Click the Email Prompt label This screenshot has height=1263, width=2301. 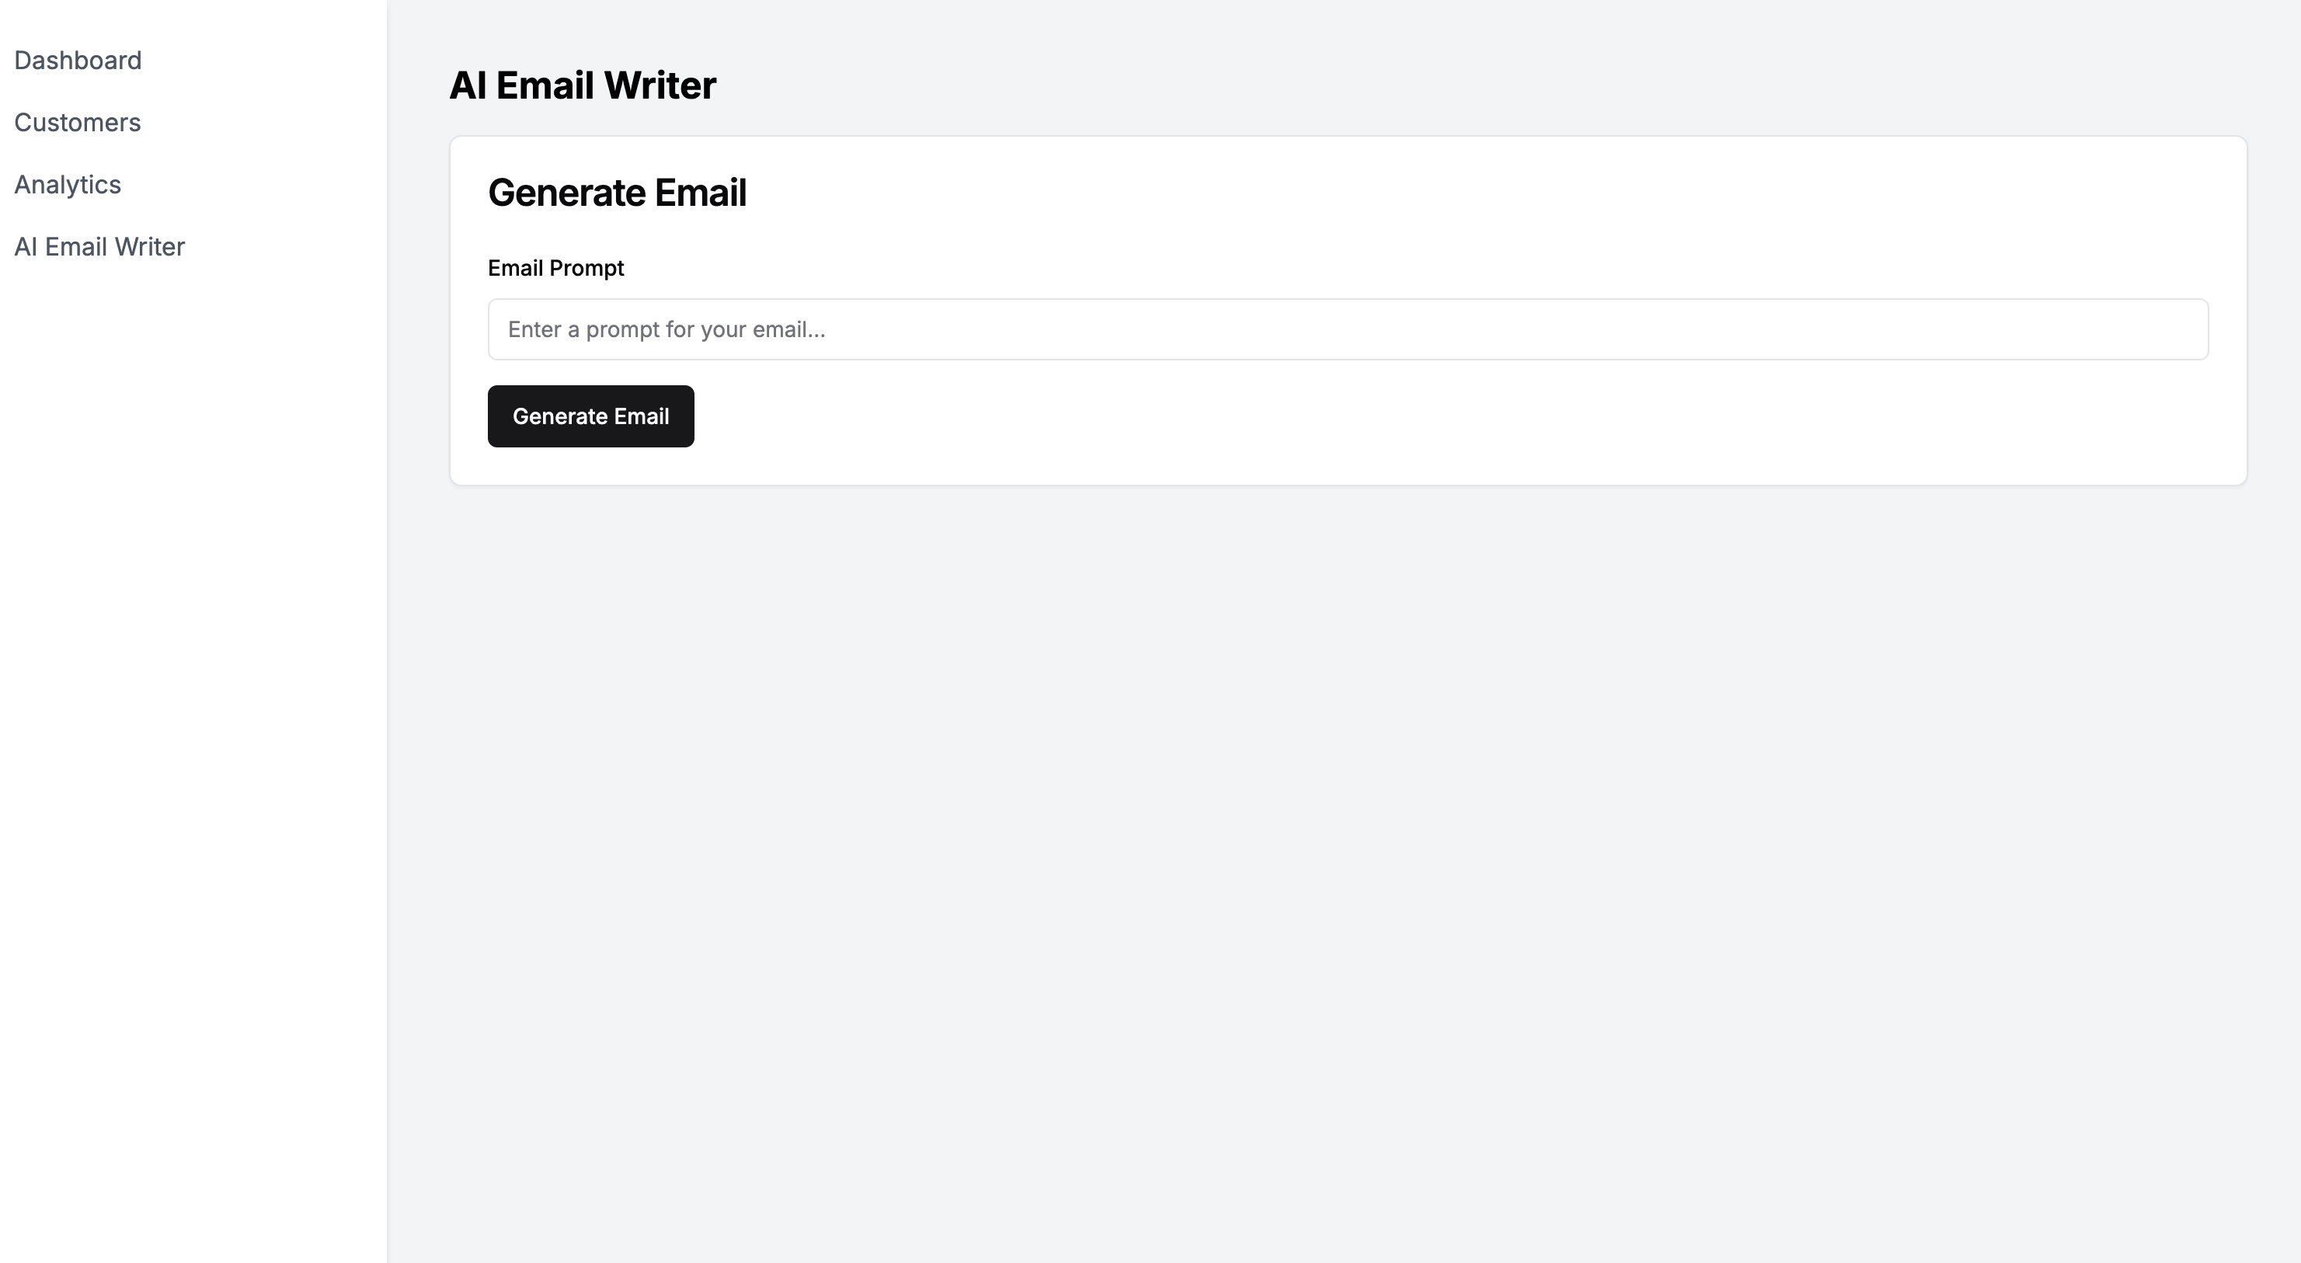555,268
